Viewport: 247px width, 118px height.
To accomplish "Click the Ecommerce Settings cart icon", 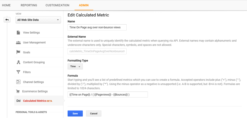I will tap(18, 91).
